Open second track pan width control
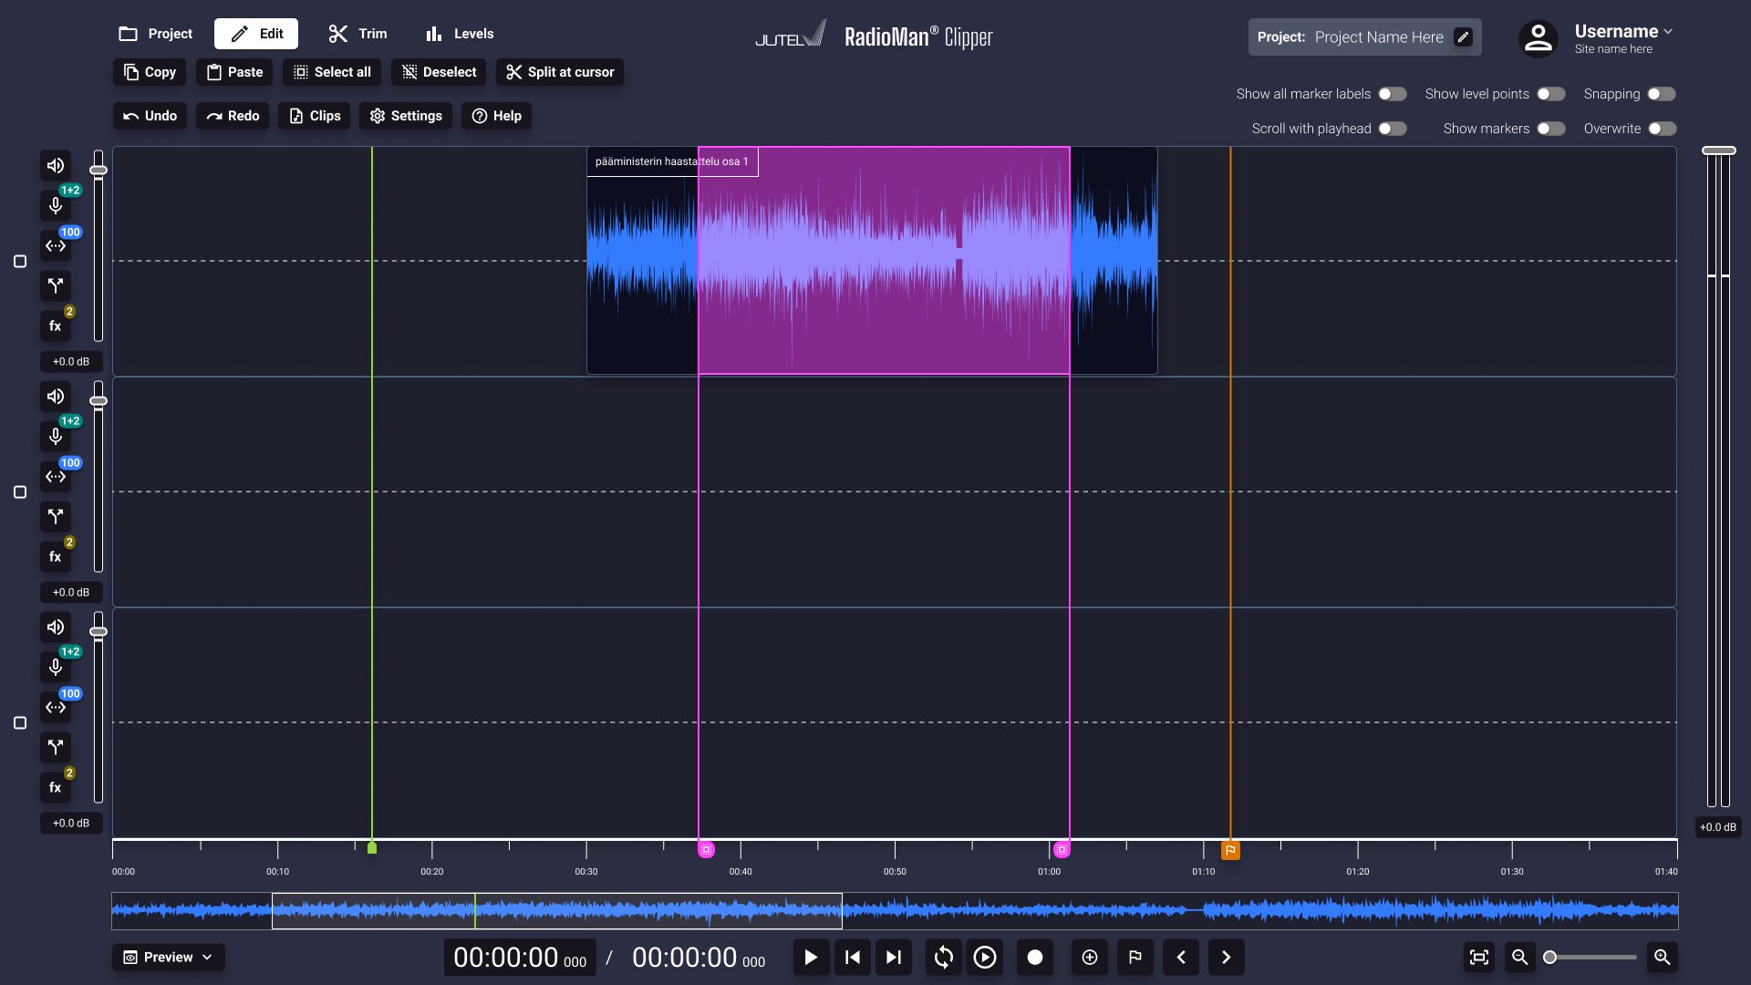This screenshot has height=985, width=1751. click(x=56, y=476)
